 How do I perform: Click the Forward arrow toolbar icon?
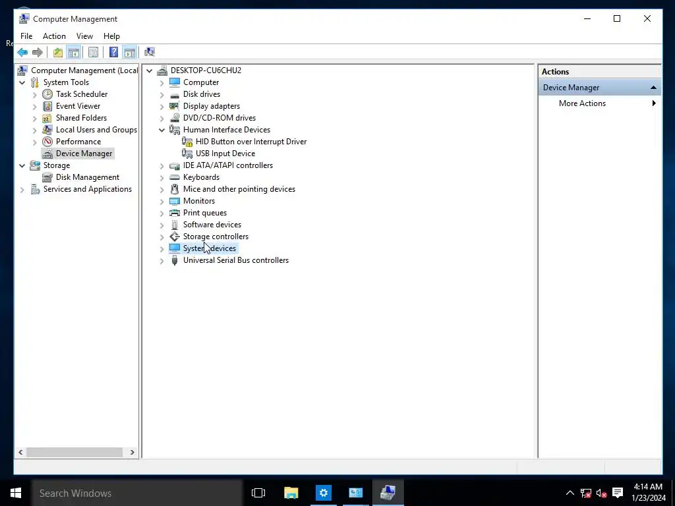click(38, 52)
